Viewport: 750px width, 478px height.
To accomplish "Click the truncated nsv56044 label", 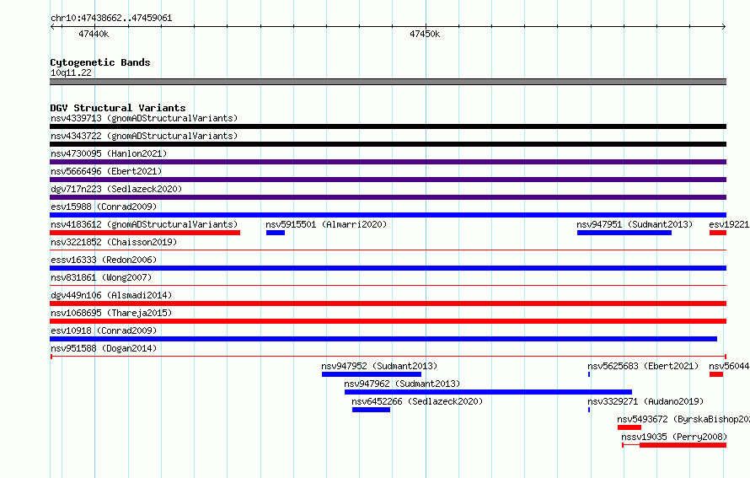I will click(729, 366).
